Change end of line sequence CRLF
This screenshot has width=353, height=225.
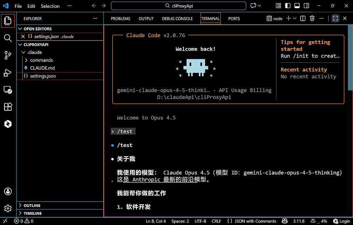(x=216, y=221)
